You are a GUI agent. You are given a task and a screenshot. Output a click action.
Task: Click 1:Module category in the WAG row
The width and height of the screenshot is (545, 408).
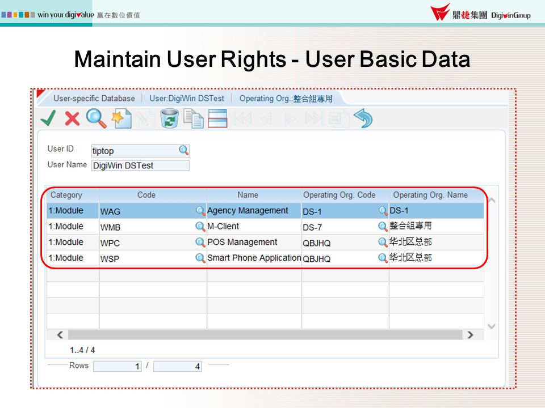coord(73,211)
